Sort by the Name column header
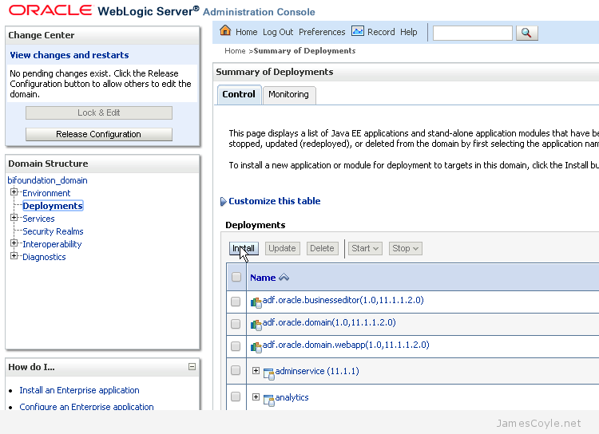 (x=263, y=278)
